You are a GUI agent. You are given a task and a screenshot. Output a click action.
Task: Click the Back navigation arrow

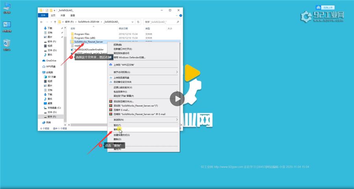[x=41, y=22]
